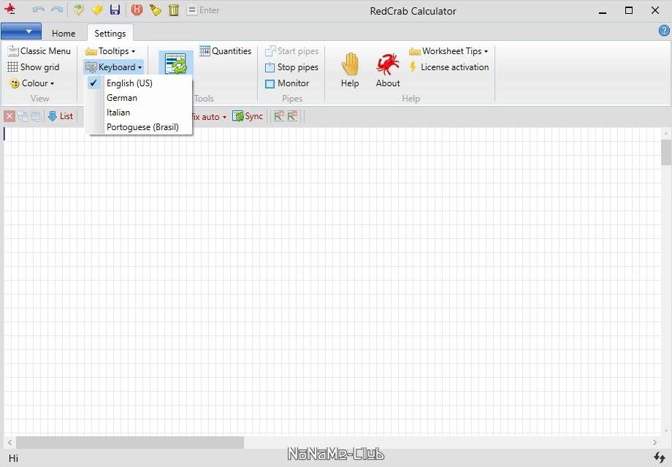672x467 pixels.
Task: Open the blue help question icon
Action: 664,31
